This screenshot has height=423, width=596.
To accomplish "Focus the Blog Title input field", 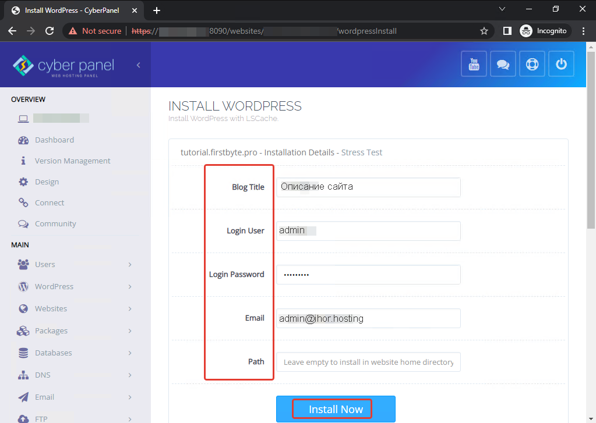I will coord(368,187).
